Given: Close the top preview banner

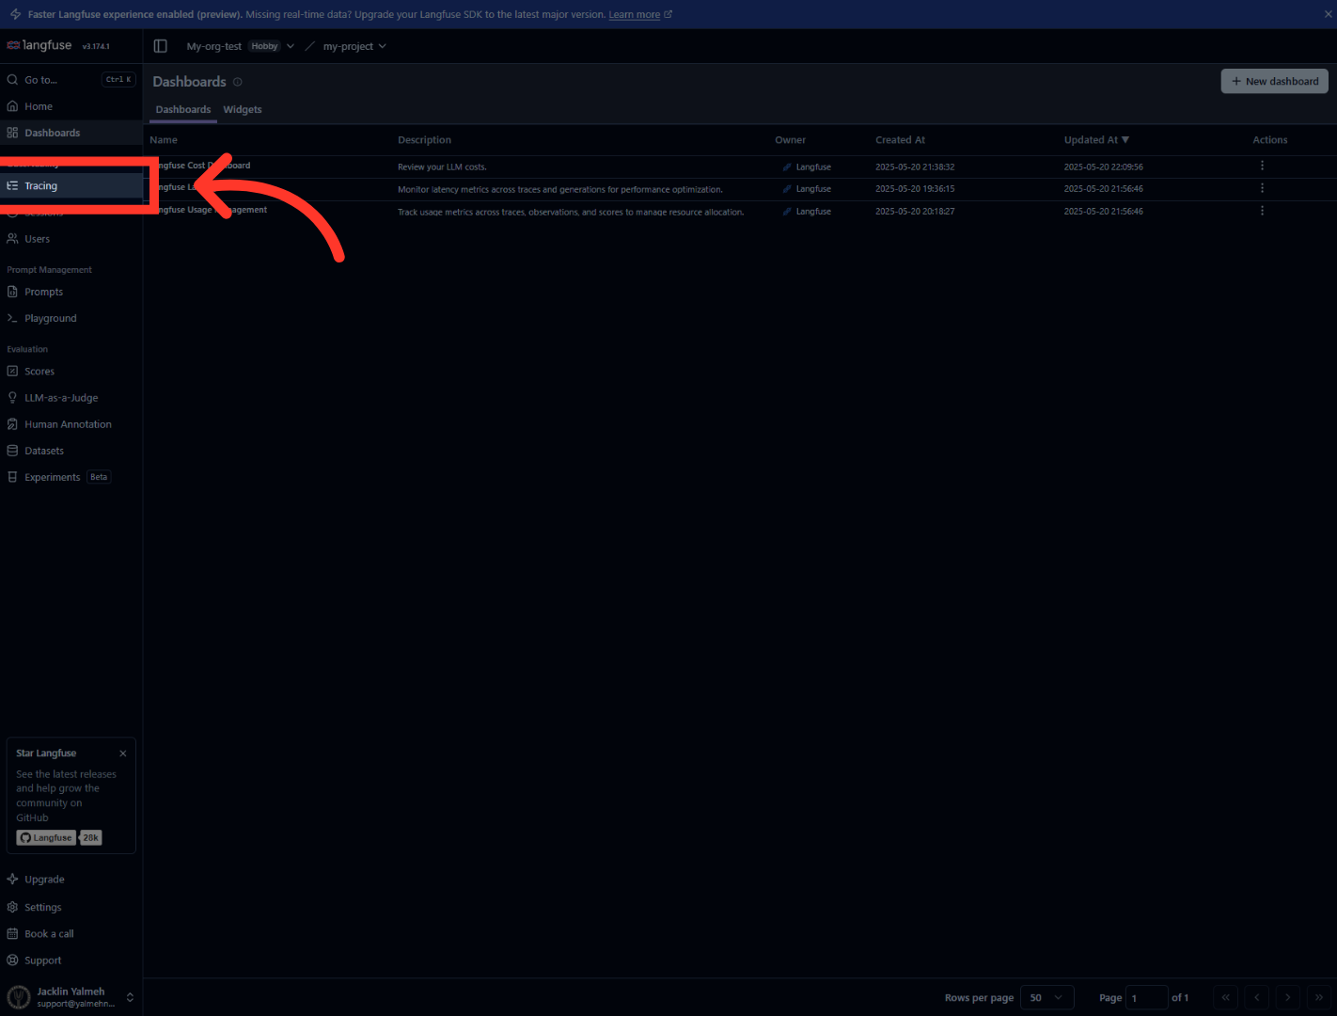Looking at the screenshot, I should pyautogui.click(x=1328, y=15).
